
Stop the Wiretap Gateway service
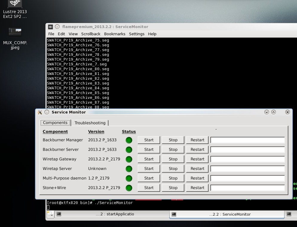tap(173, 159)
